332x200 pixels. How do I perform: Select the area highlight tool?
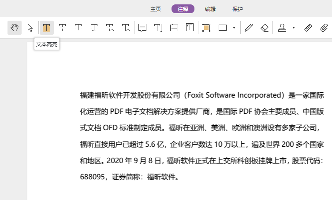coord(206,28)
